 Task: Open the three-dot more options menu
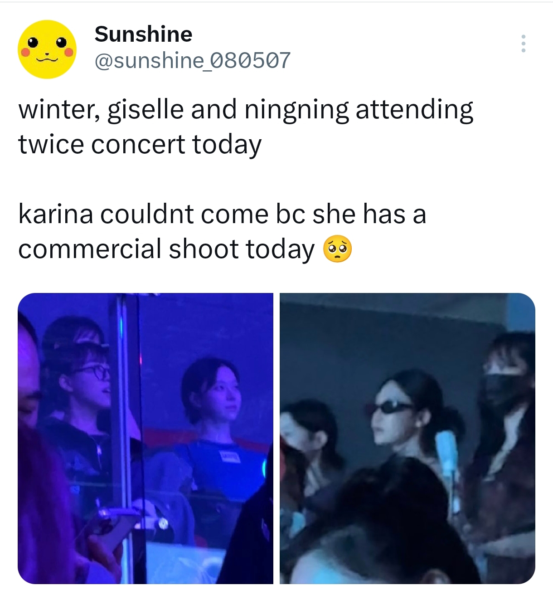tap(524, 44)
